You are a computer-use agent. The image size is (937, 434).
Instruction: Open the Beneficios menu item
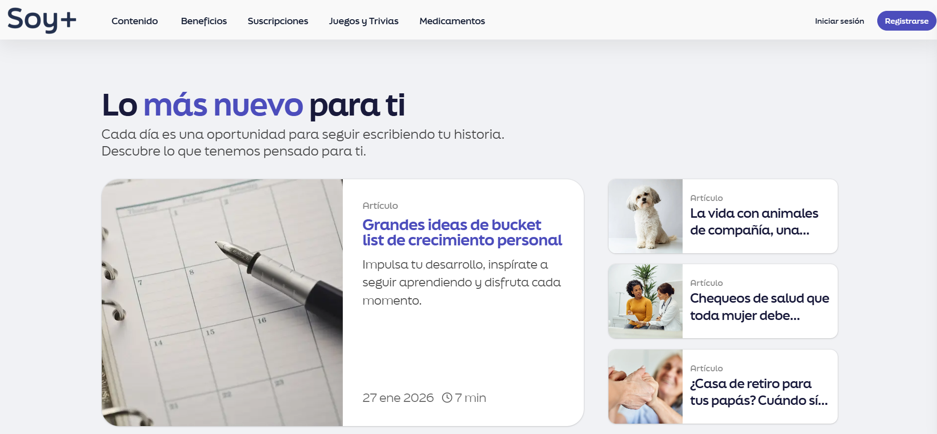(x=204, y=21)
